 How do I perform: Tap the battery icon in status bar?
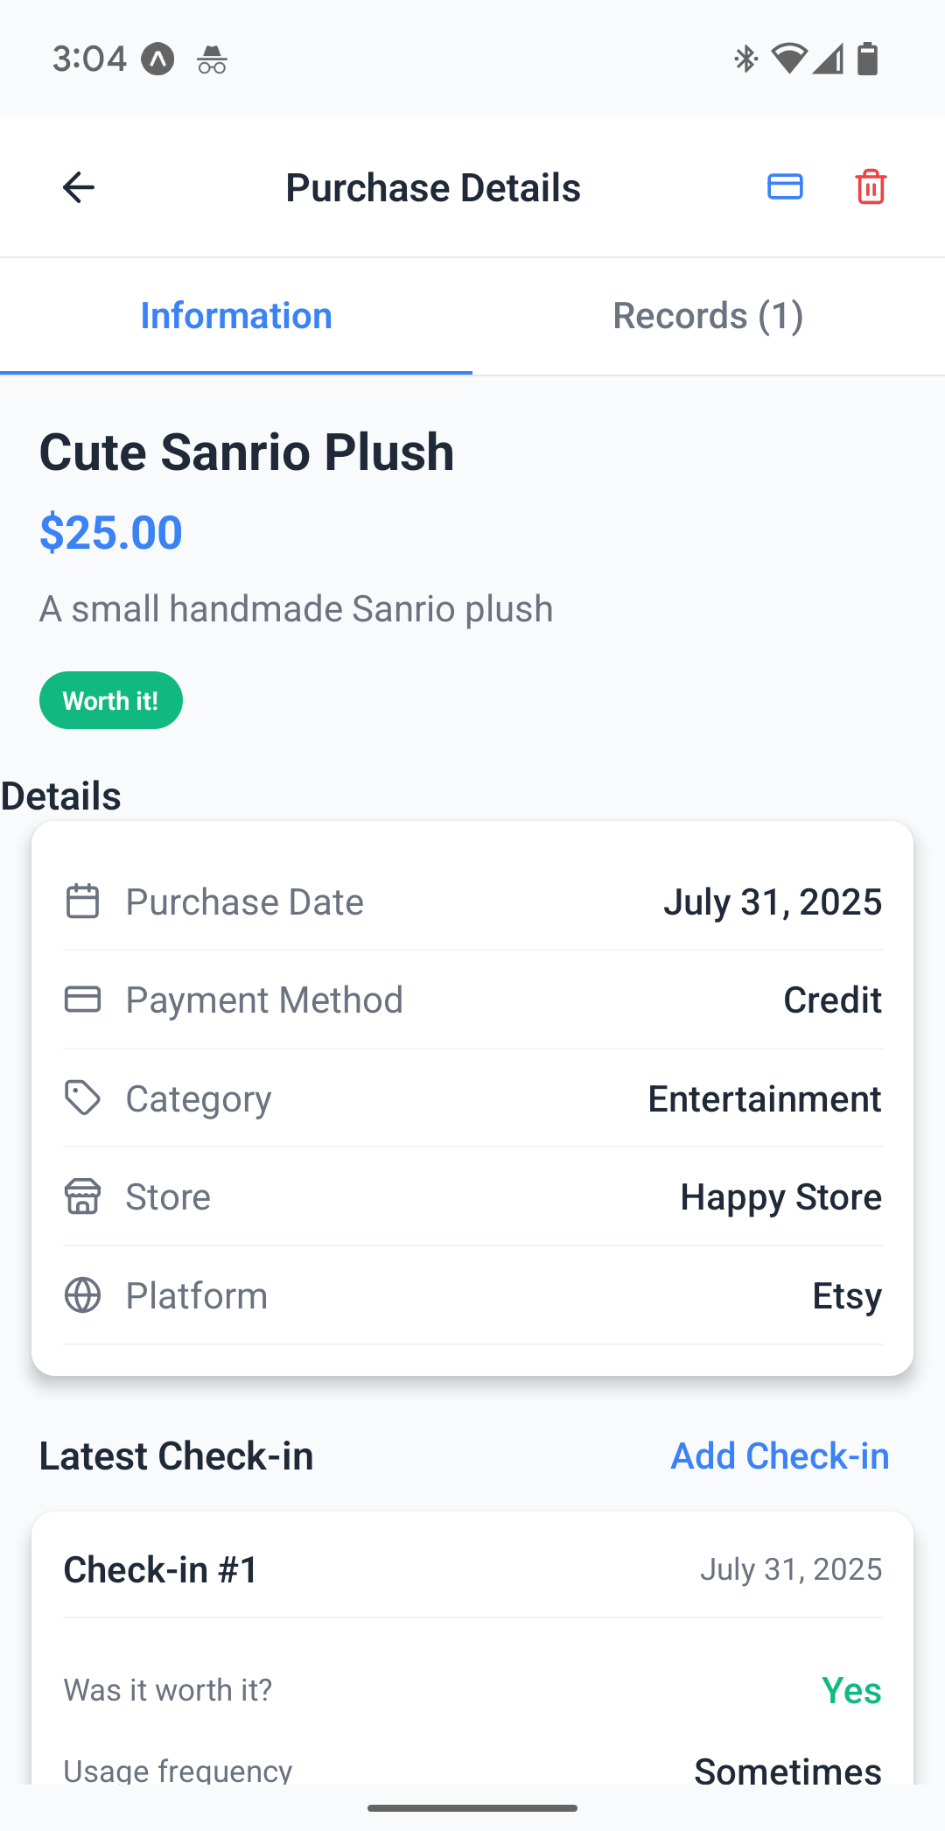[x=867, y=60]
